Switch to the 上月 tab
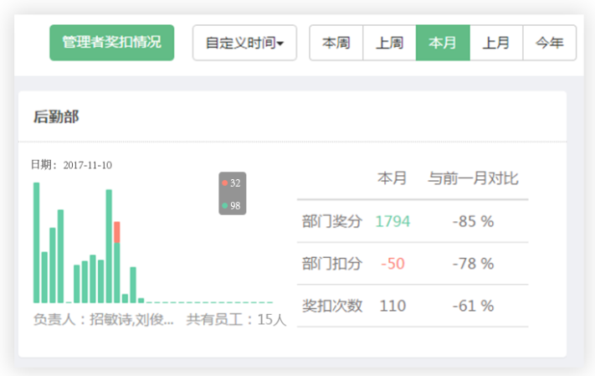Viewport: 595px width, 376px height. point(496,43)
